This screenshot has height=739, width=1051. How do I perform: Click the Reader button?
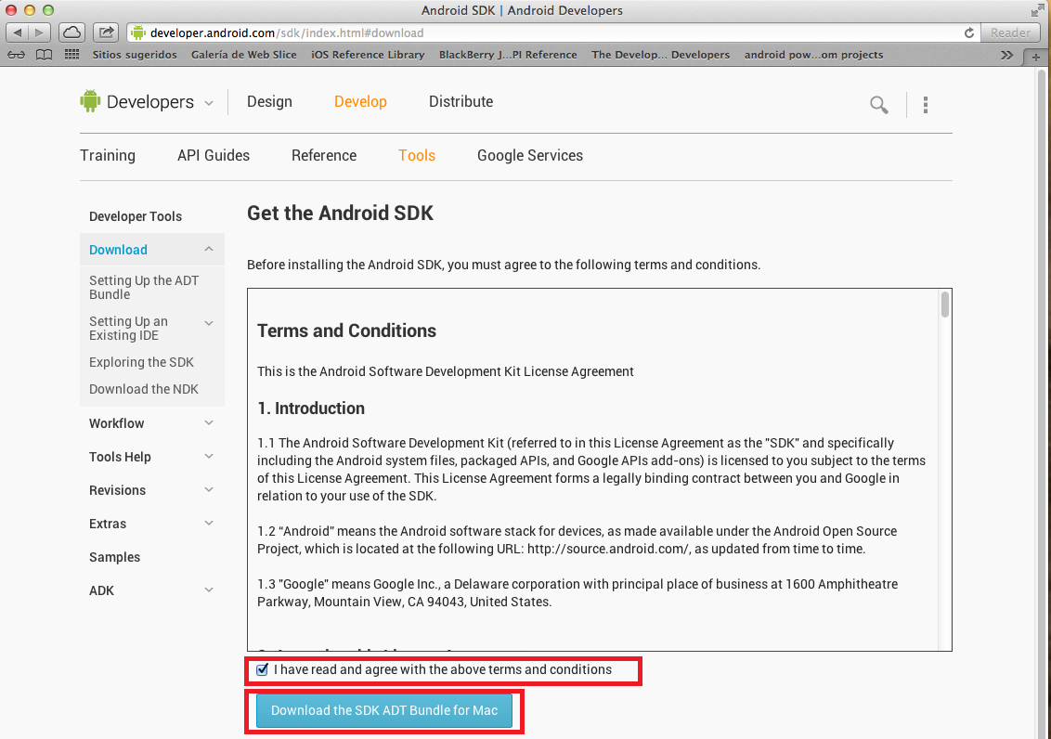[1010, 32]
